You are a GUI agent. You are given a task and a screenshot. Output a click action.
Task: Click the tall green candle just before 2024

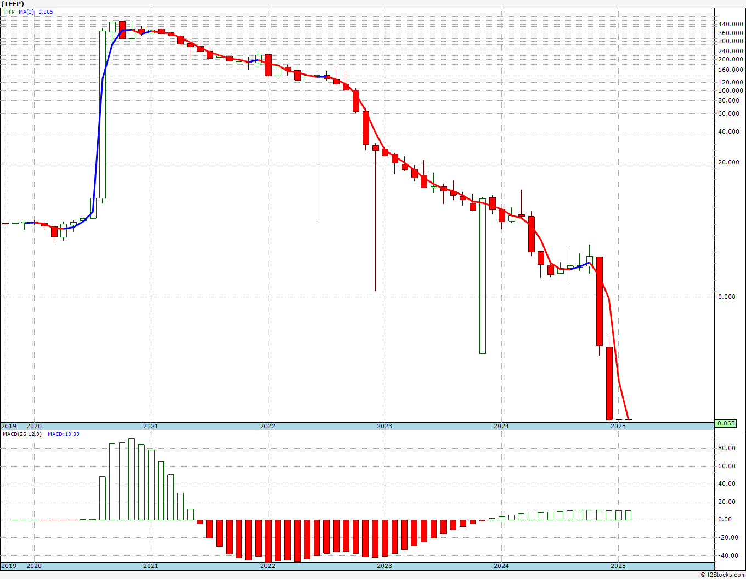[483, 276]
